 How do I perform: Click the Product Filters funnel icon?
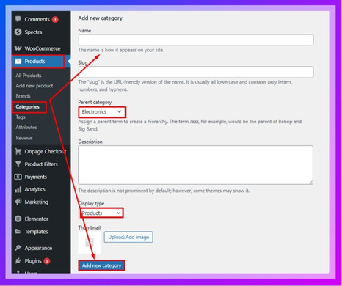point(18,164)
